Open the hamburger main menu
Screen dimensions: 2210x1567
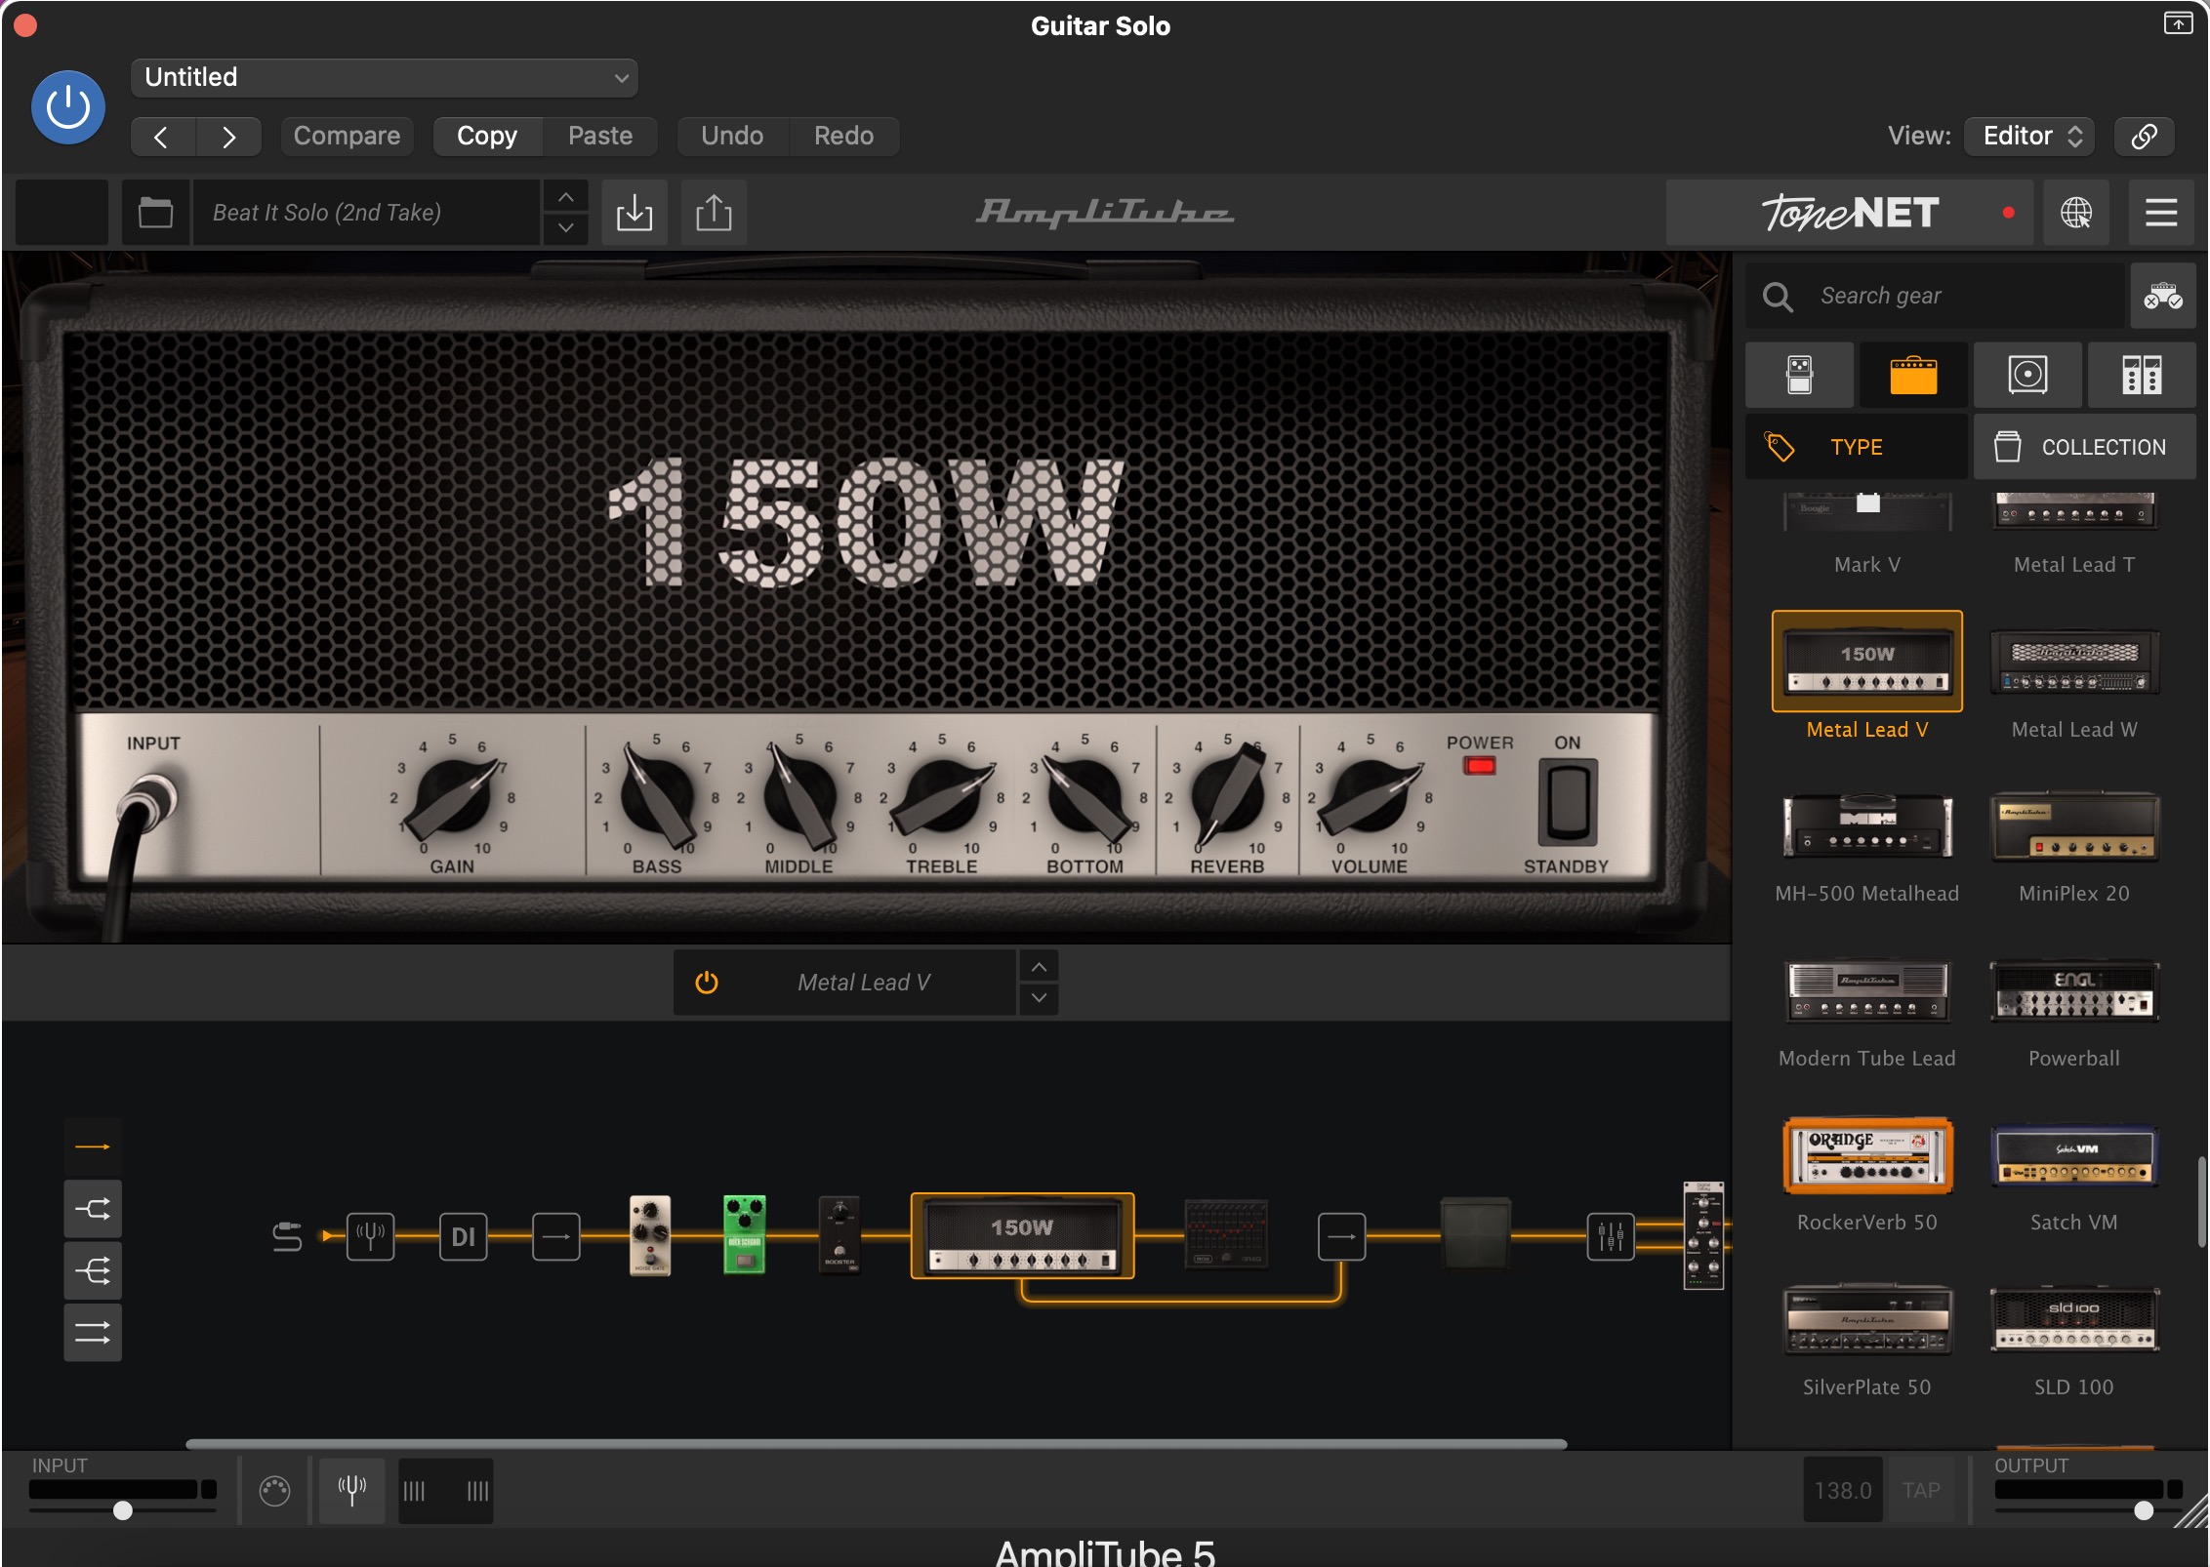[2161, 212]
